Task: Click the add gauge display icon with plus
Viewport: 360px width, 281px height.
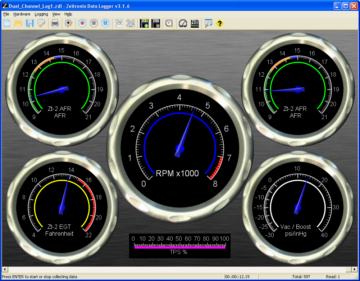Action: point(144,23)
